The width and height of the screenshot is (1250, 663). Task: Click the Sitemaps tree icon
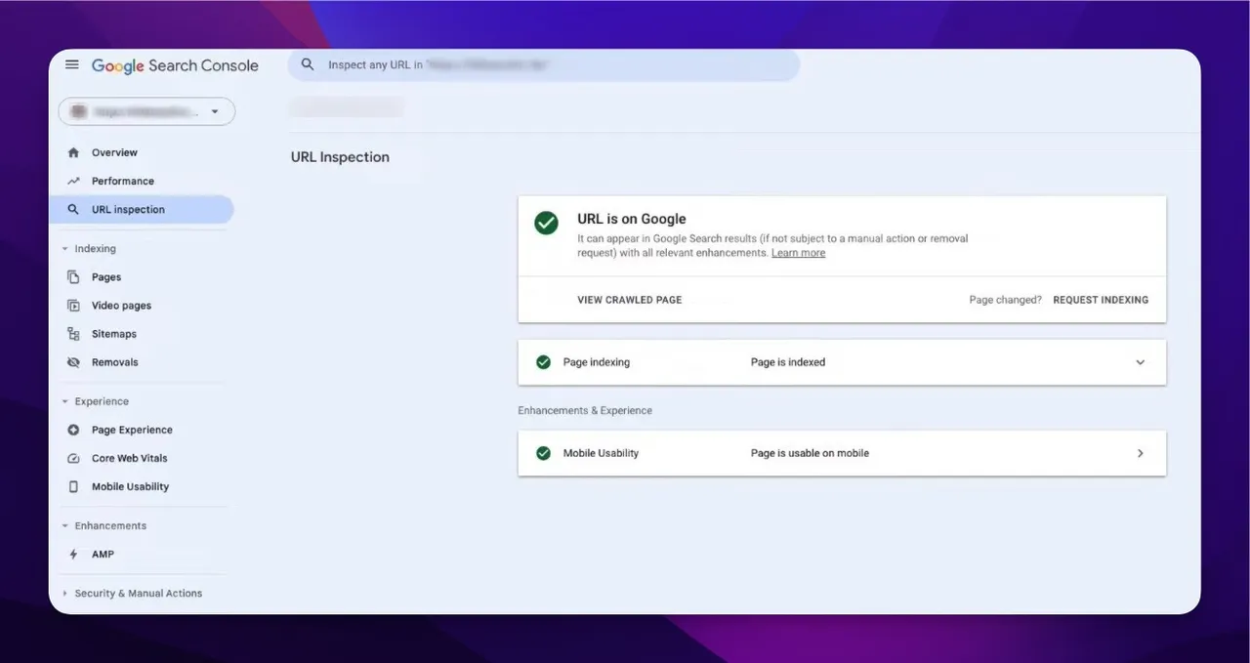coord(73,334)
